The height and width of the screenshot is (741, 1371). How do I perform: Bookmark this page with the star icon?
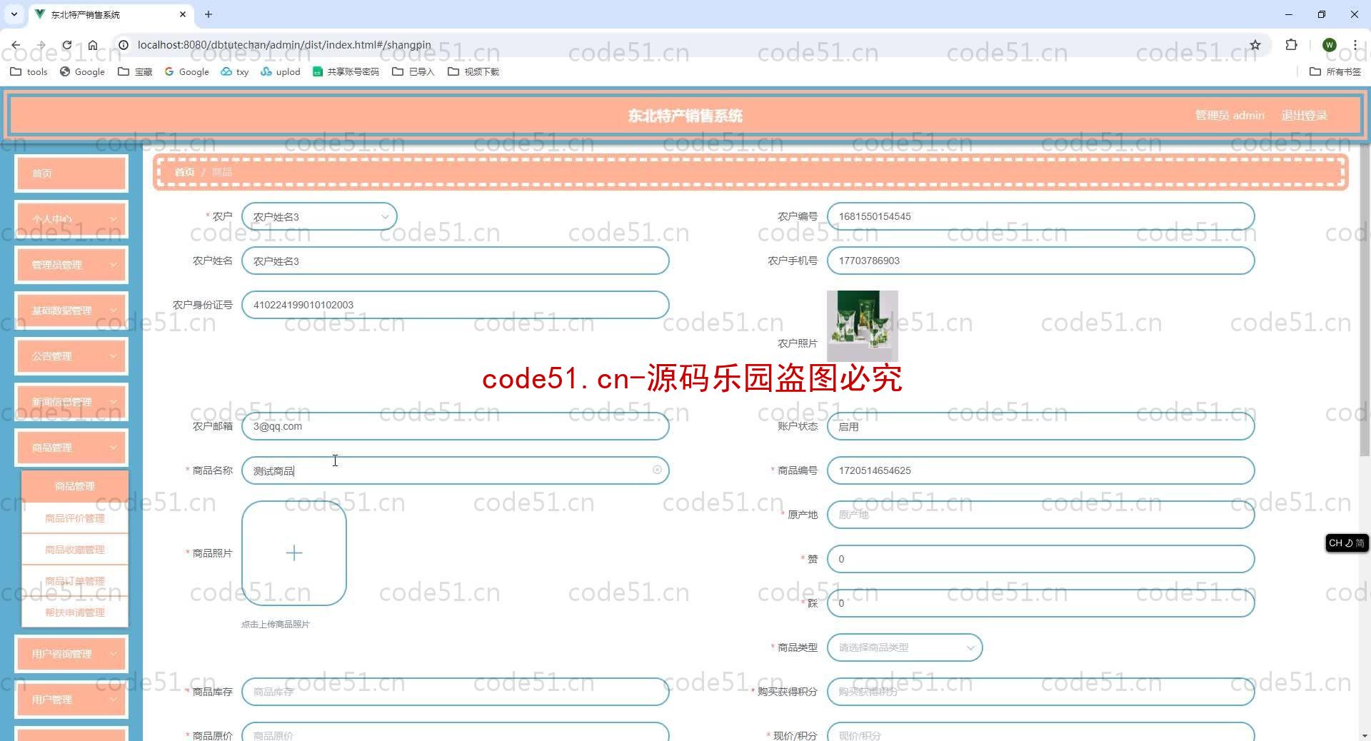coord(1255,44)
